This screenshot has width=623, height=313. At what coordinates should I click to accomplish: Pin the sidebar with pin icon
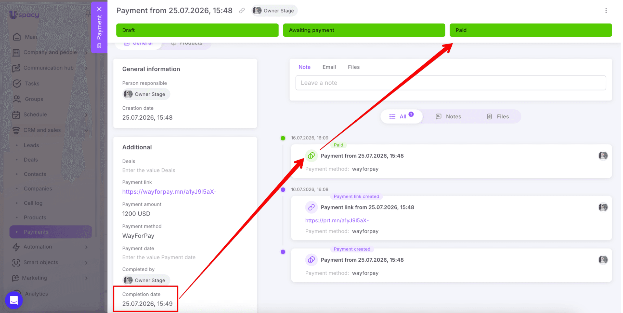click(88, 13)
